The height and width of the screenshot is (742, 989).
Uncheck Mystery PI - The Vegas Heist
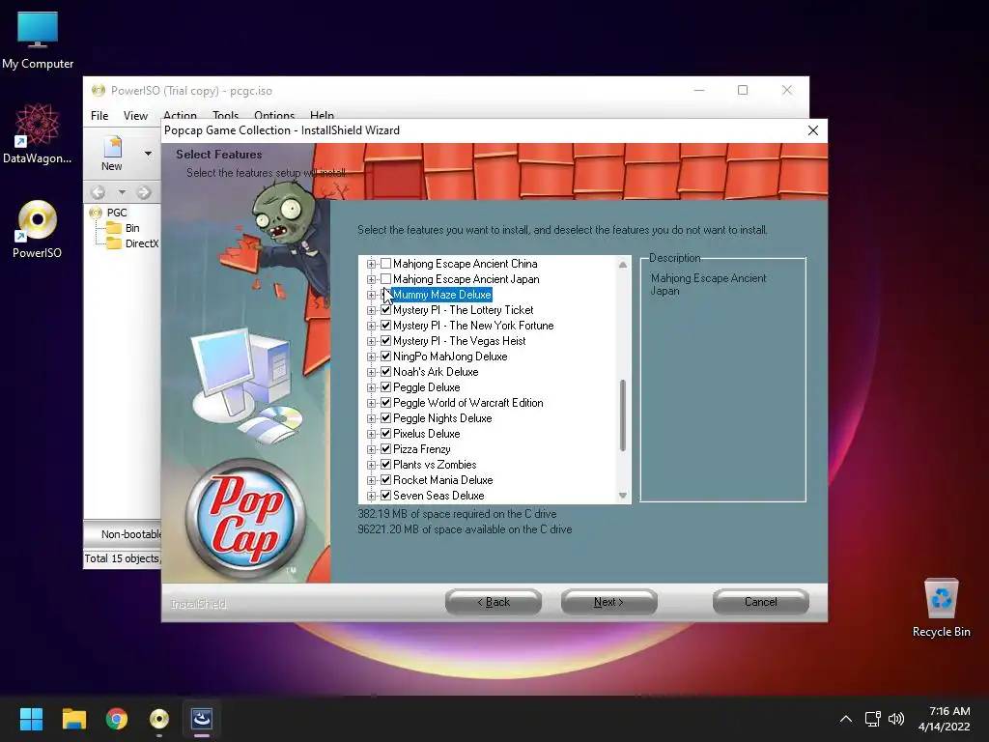(x=385, y=341)
